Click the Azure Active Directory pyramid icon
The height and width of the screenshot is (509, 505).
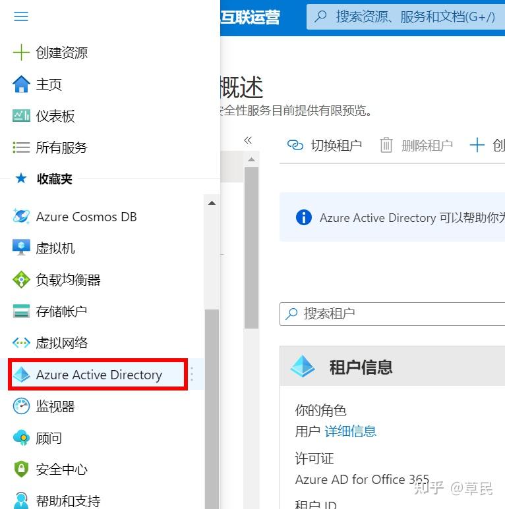[21, 374]
